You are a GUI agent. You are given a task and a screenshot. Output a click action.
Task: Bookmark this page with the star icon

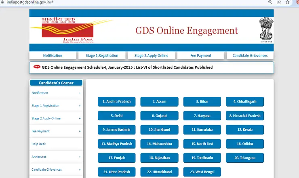[x=288, y=2]
